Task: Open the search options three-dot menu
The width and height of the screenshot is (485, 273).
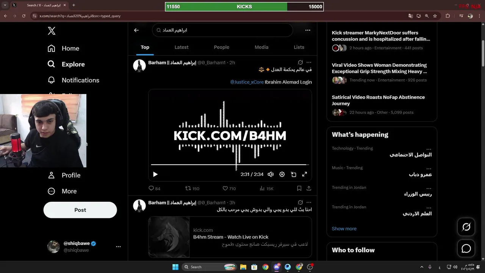Action: (x=308, y=30)
